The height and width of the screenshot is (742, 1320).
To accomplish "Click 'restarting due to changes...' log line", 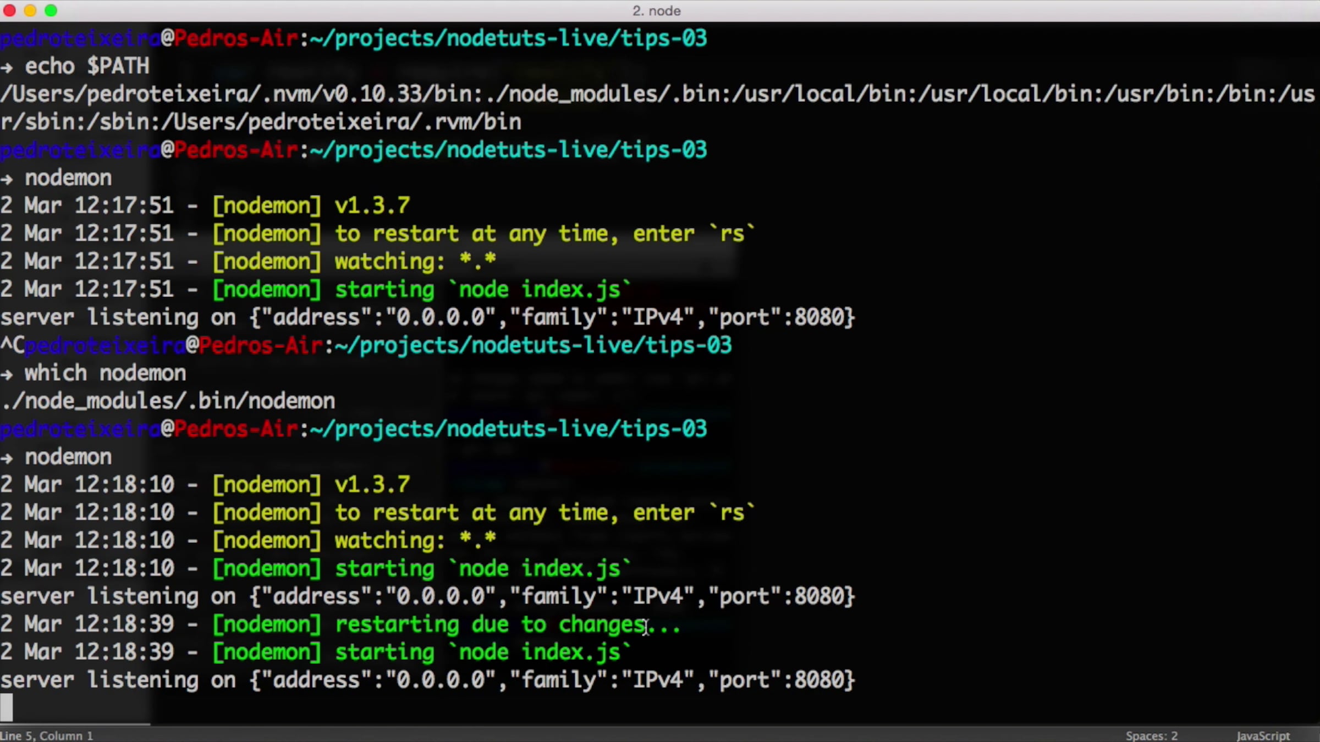I will pyautogui.click(x=507, y=624).
